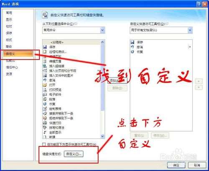The height and width of the screenshot is (171, 209).
Task: Click the keyboard shortcuts 自定义 button
Action: [x=74, y=154]
